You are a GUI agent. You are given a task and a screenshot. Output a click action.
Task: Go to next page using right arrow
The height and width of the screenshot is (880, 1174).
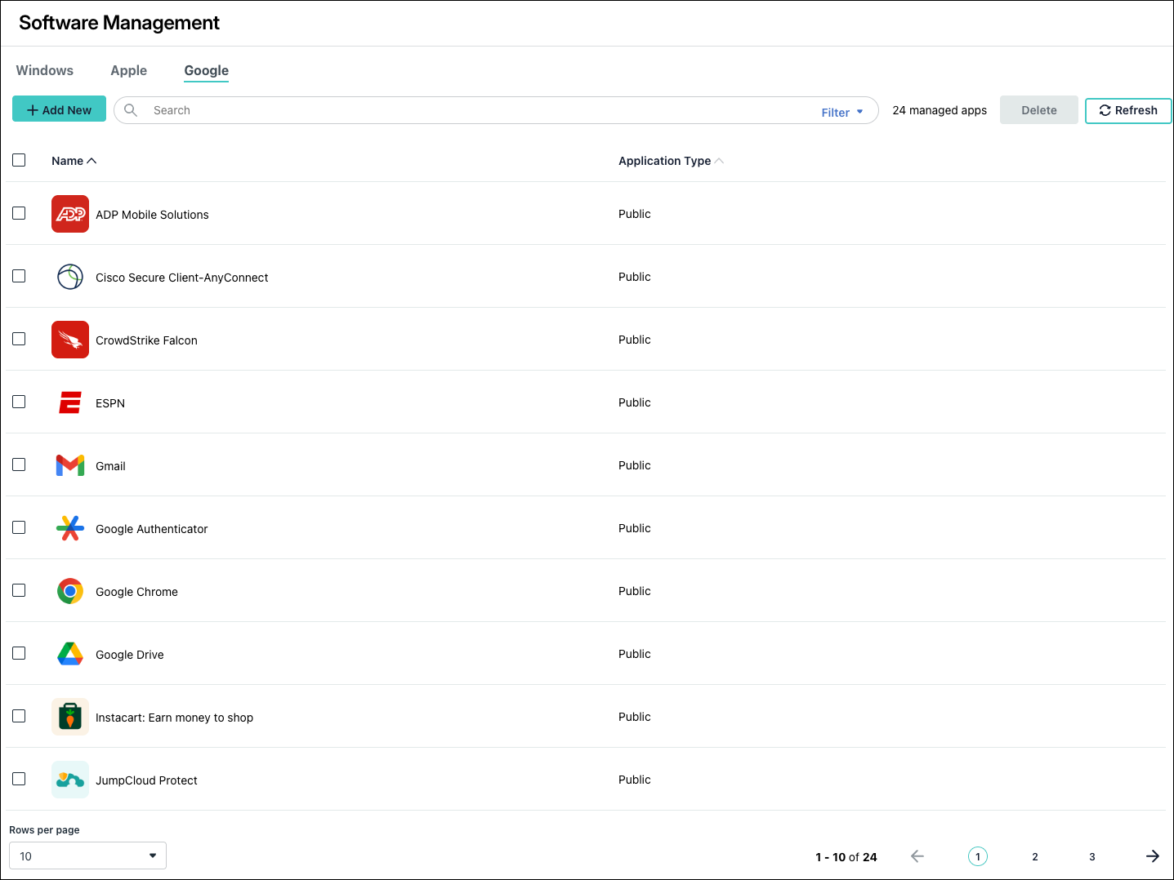pyautogui.click(x=1152, y=856)
